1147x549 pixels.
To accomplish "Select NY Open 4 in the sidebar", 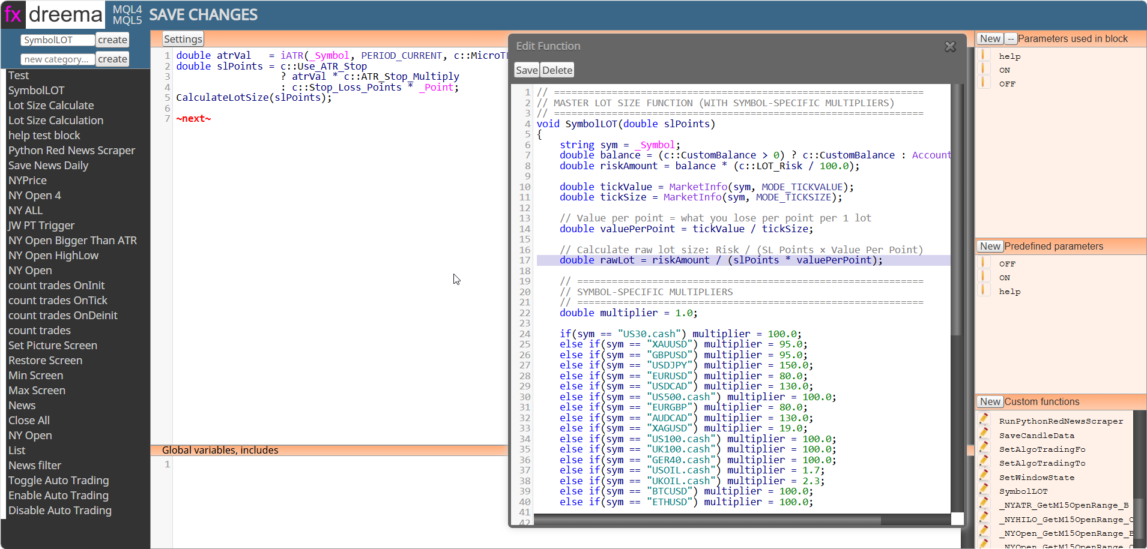I will point(35,196).
